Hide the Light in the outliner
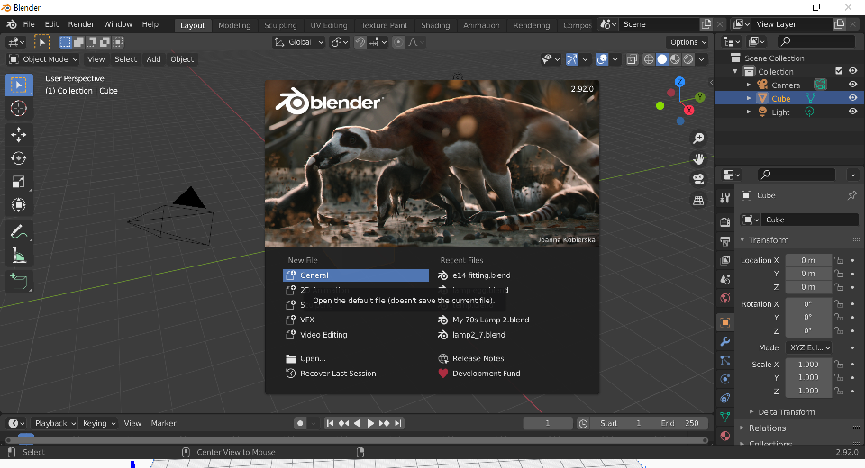This screenshot has height=468, width=865. click(x=853, y=112)
